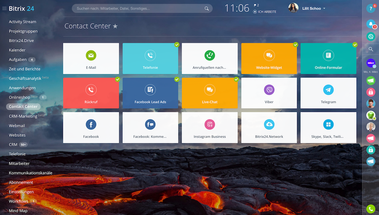The width and height of the screenshot is (379, 215).
Task: Open the chat with the gray-haired man avatar
Action: point(371,127)
